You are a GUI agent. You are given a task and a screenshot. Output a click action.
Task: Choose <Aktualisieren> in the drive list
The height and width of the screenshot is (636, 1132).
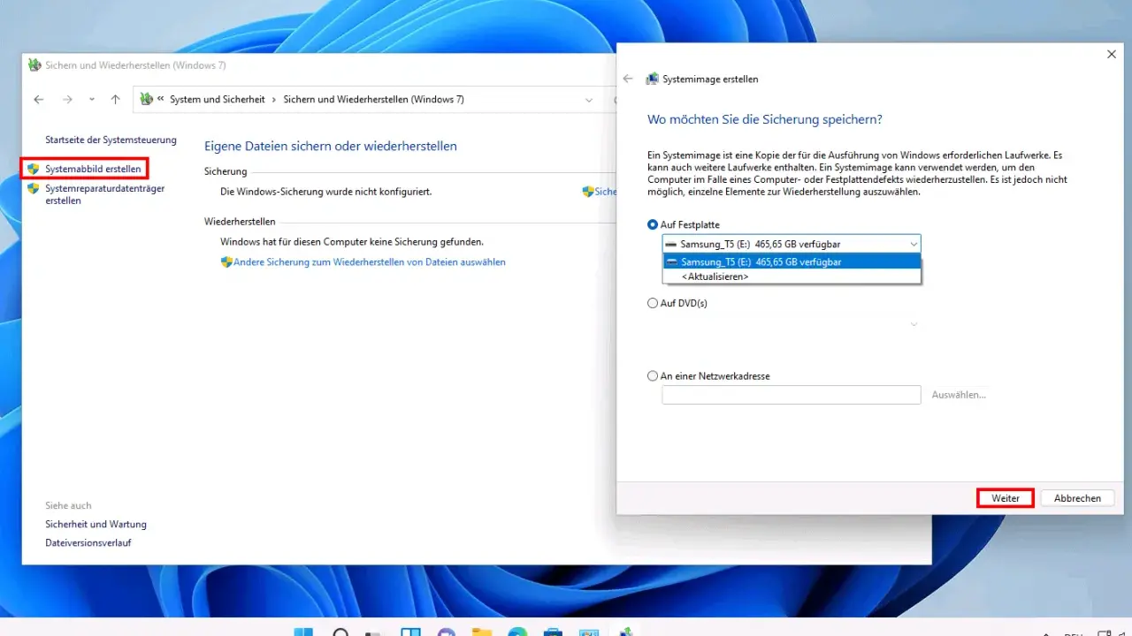792,276
